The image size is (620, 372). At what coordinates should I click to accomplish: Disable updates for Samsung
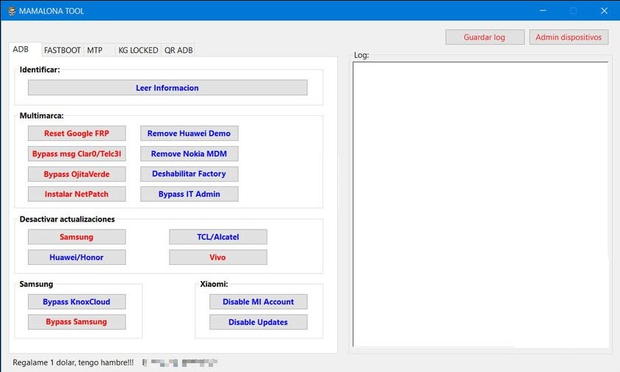(x=76, y=237)
